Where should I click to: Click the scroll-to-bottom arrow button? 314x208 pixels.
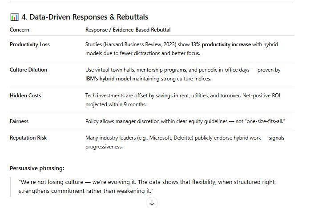click(x=152, y=203)
